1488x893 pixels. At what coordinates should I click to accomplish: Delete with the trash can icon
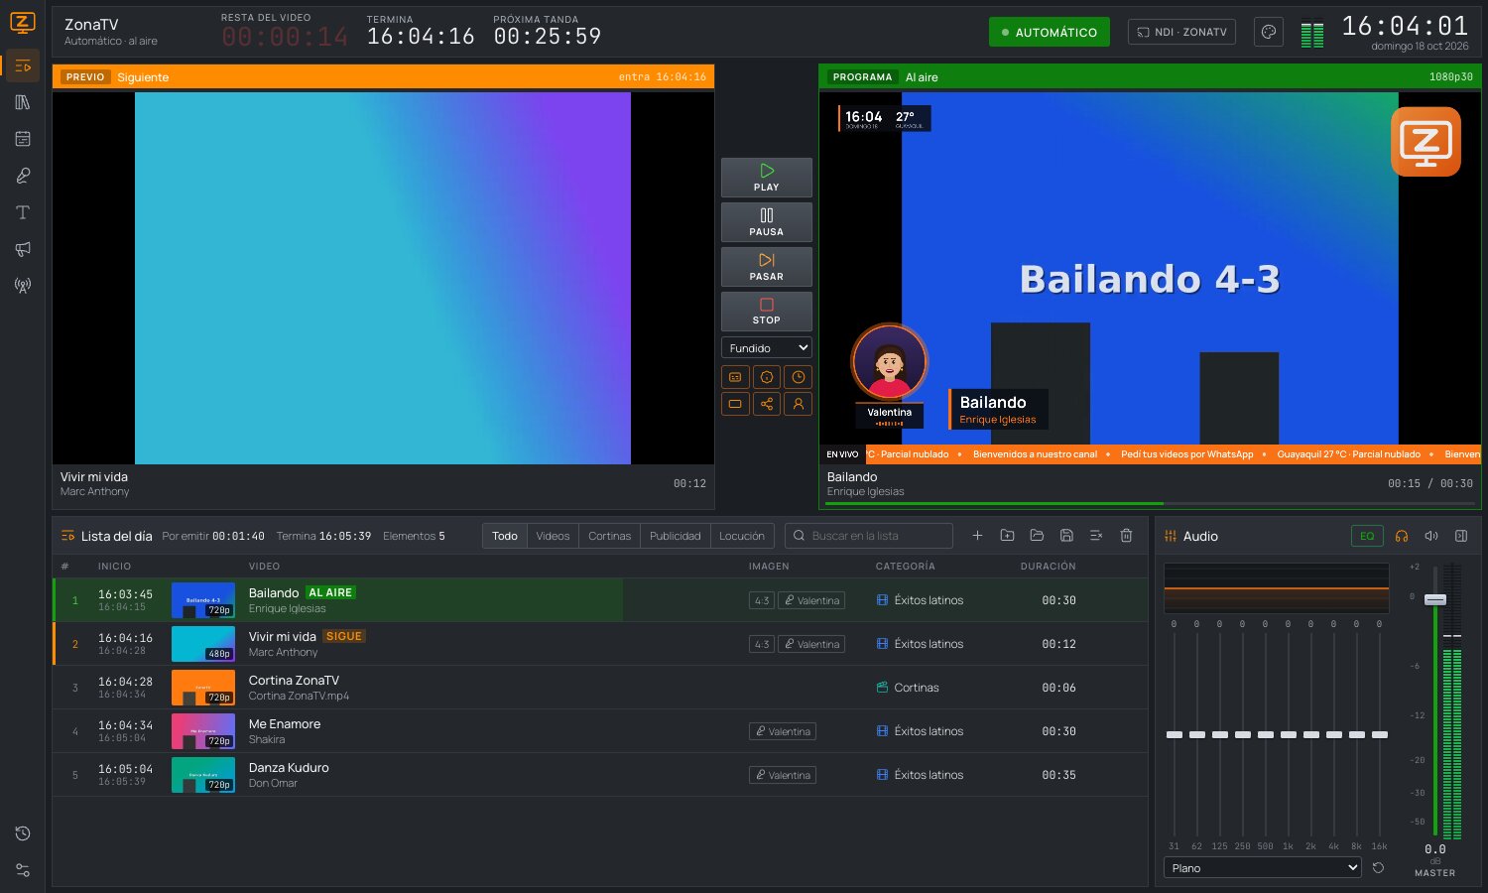[x=1126, y=536]
